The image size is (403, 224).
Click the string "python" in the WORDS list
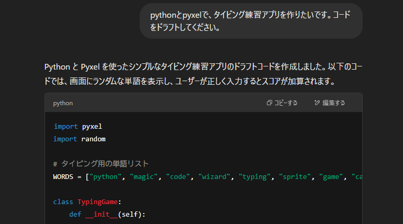tap(105, 177)
